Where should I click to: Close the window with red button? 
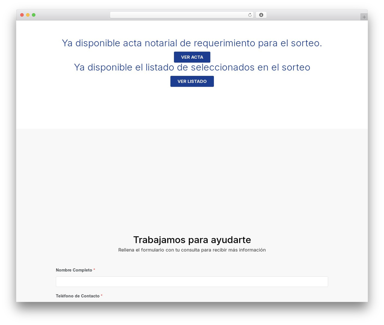(22, 15)
